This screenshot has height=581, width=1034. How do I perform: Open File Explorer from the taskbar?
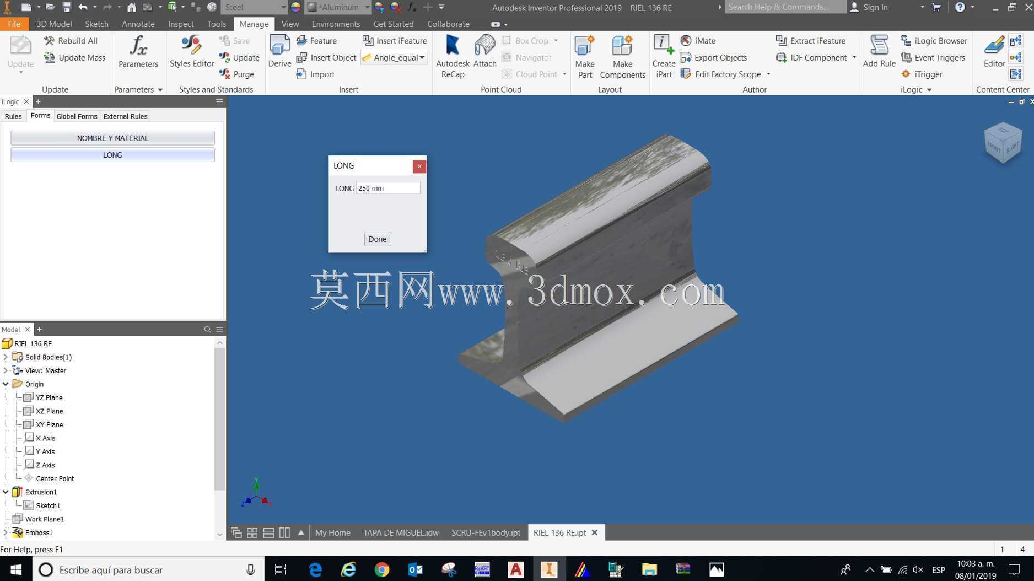pos(649,569)
